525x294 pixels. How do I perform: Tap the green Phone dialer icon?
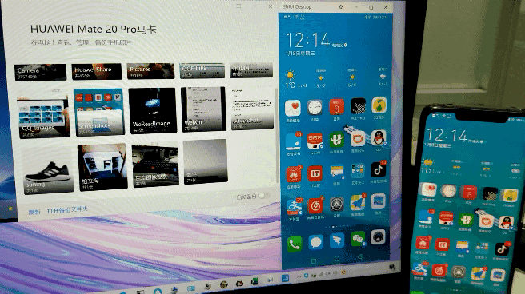pyautogui.click(x=294, y=244)
